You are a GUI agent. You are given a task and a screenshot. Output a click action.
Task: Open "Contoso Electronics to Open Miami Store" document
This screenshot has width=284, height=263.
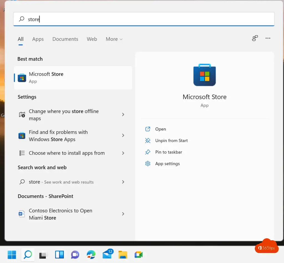point(73,214)
